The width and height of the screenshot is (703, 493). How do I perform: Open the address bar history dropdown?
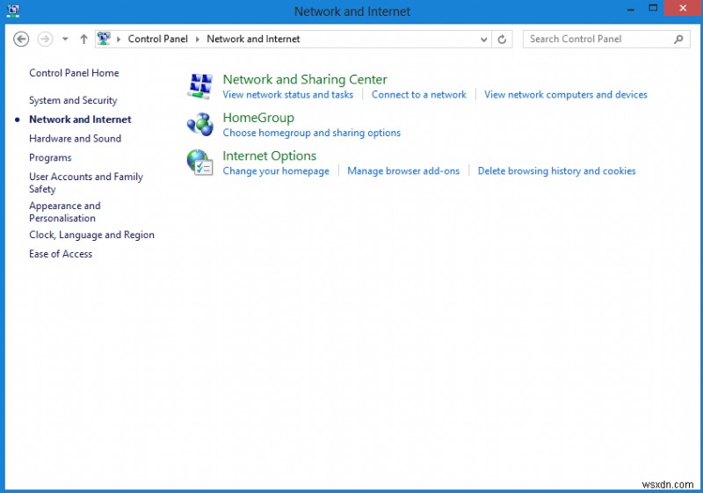[x=484, y=40]
